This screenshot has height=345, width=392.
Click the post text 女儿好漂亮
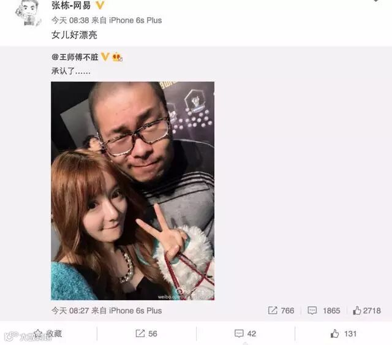(x=74, y=35)
